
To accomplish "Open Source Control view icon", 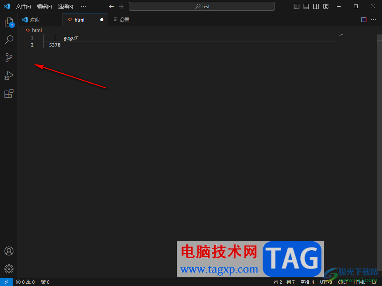I will click(x=9, y=58).
